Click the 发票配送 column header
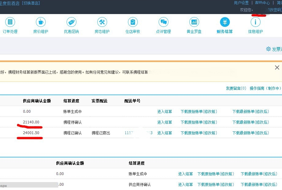Viewport: 282px width, 190px height. pos(99,101)
